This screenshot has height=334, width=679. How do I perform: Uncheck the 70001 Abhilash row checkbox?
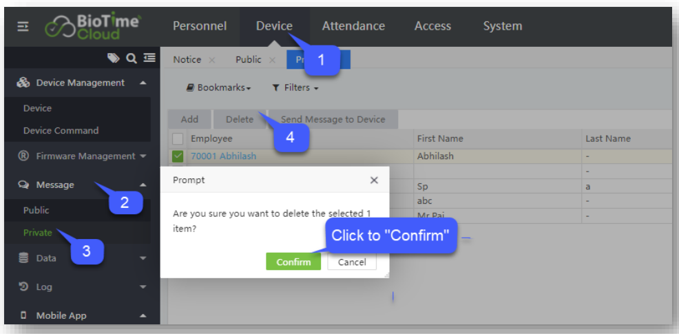[x=178, y=156]
